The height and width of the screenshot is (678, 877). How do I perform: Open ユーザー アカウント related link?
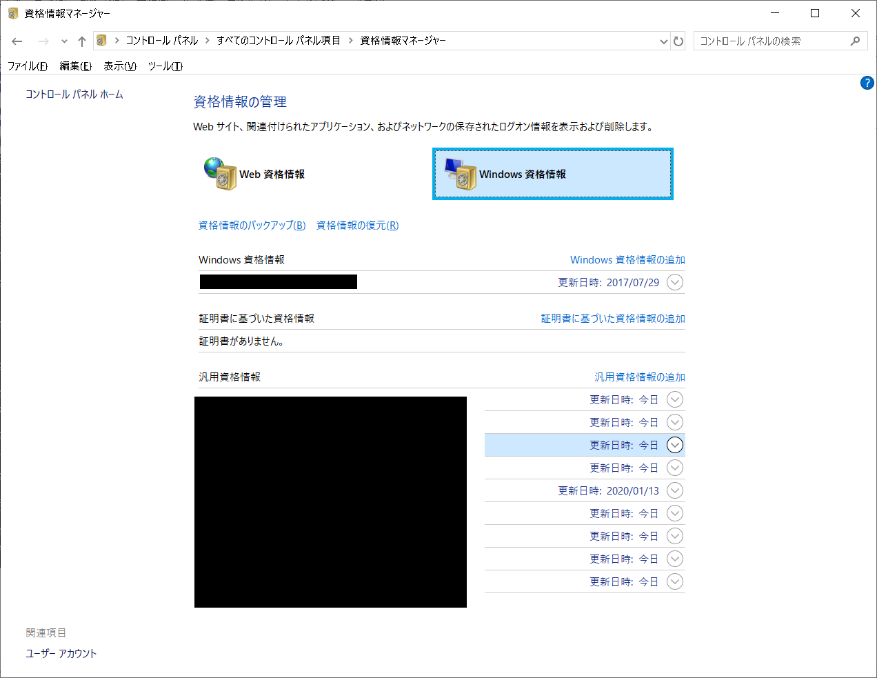(61, 654)
